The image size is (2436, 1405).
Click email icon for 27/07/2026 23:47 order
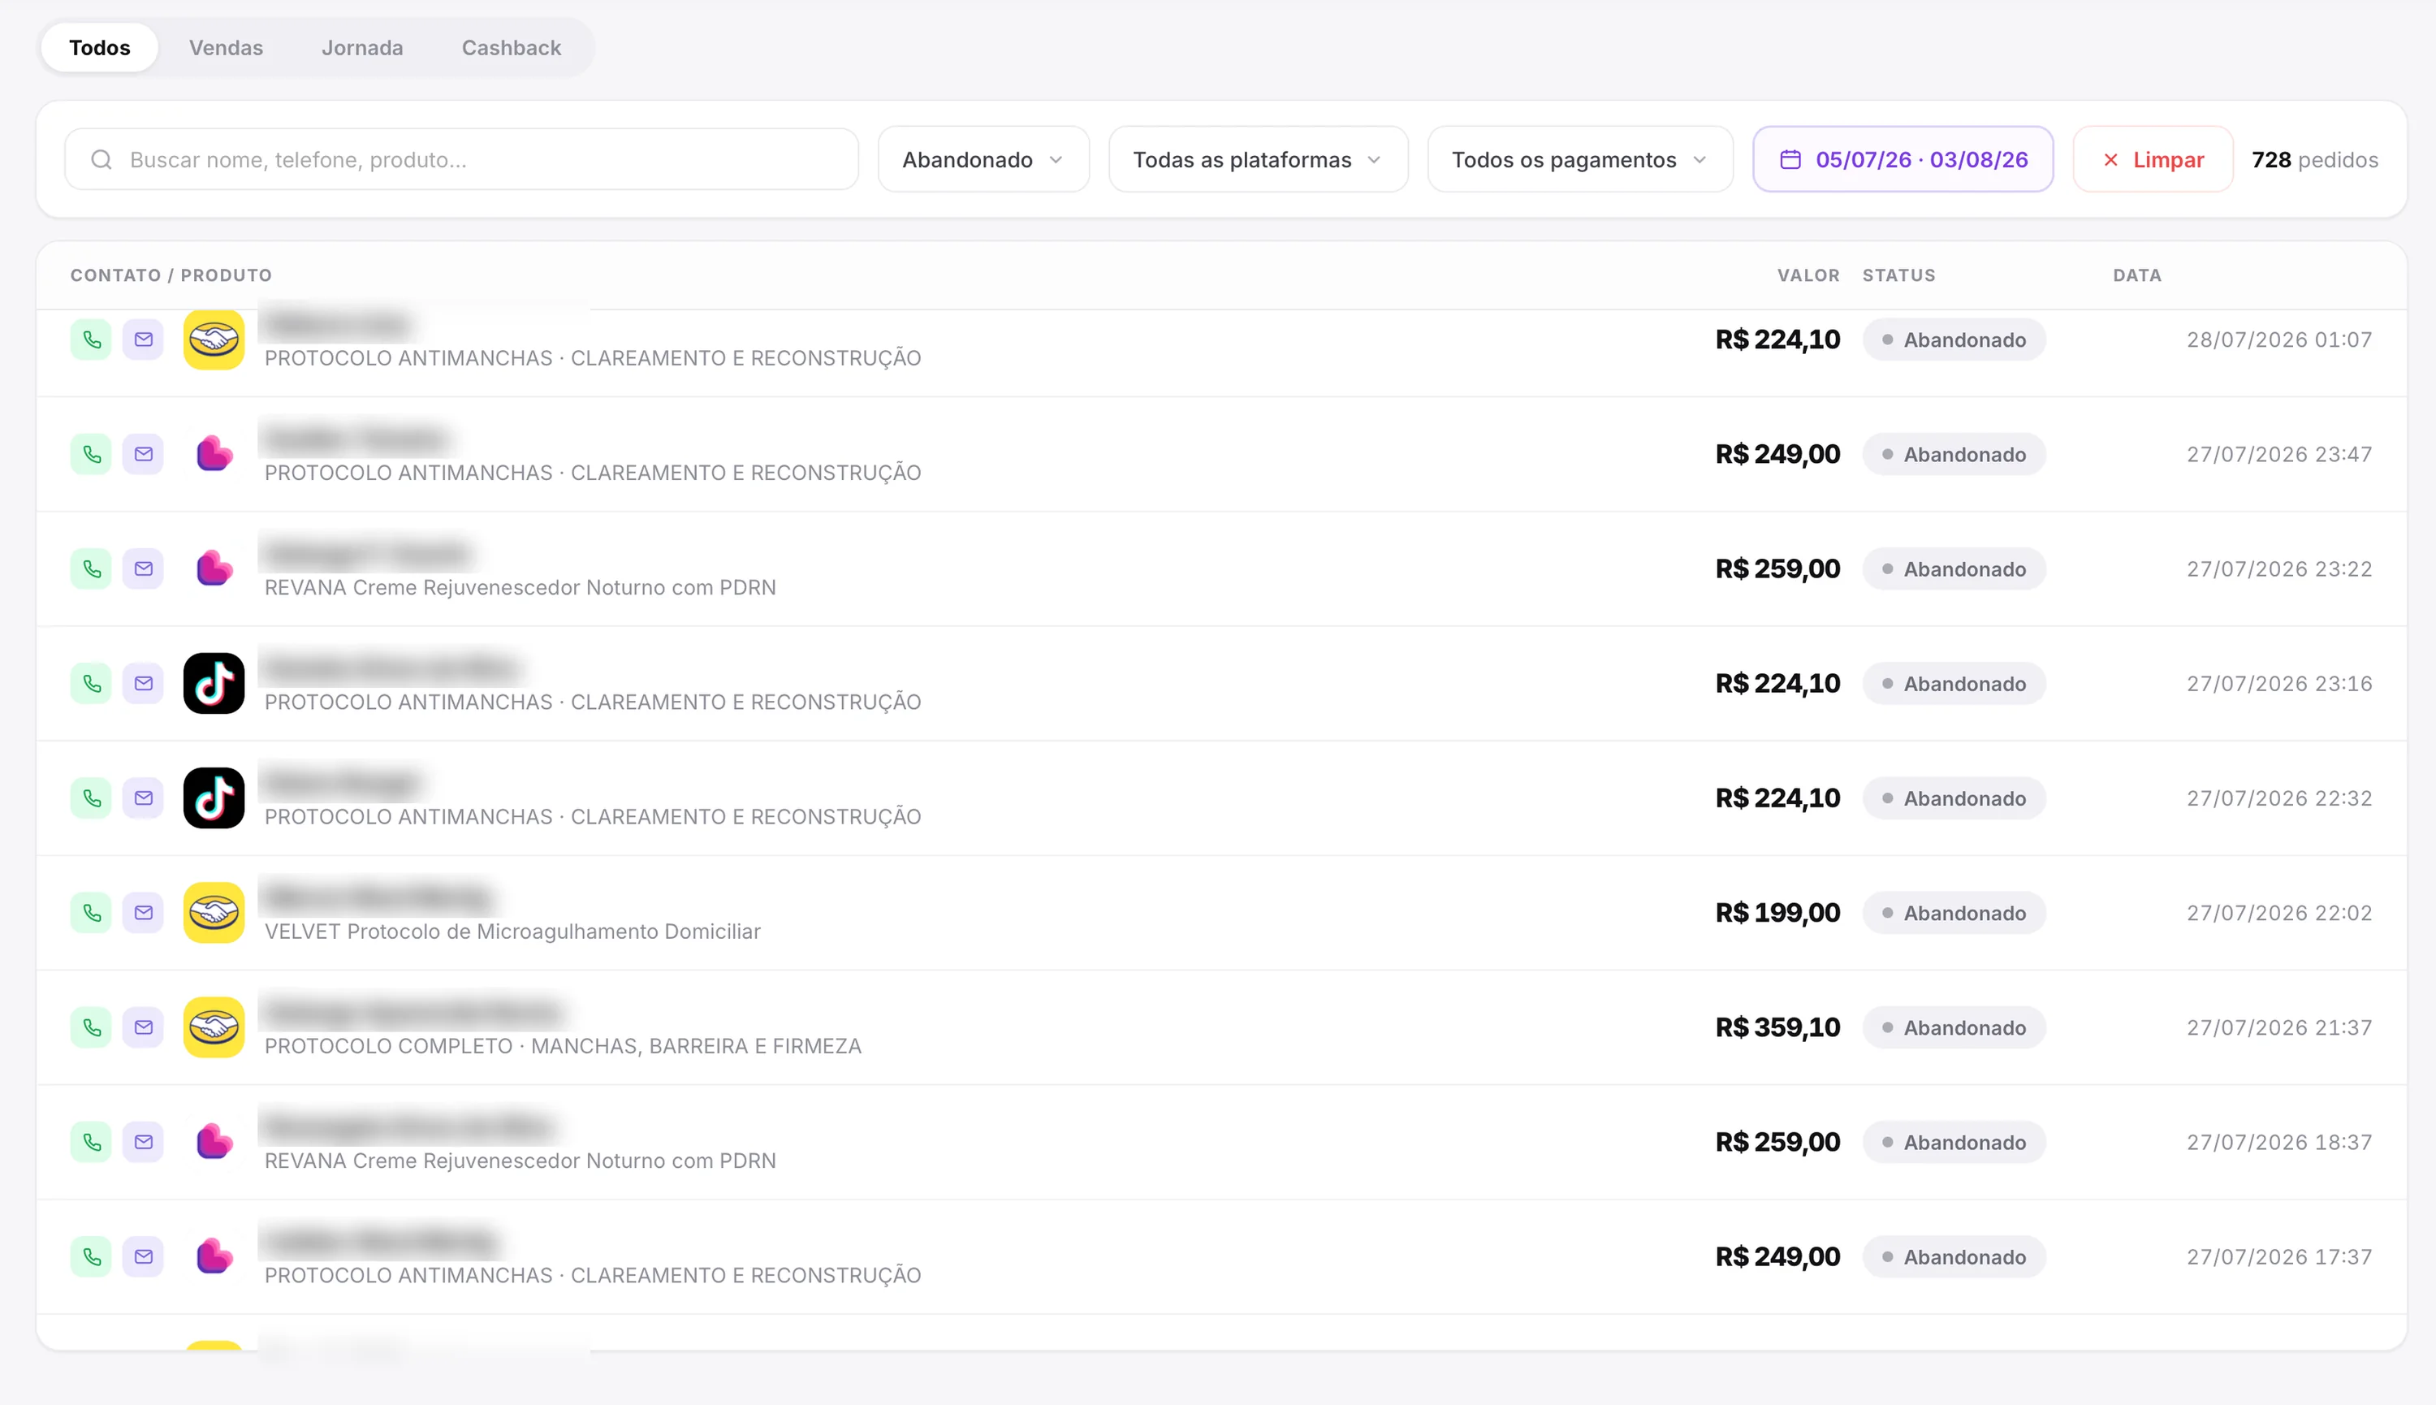coord(144,455)
